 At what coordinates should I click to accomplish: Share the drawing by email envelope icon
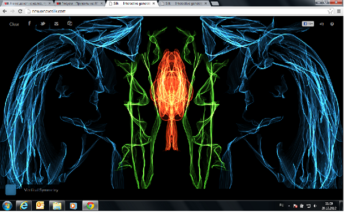(x=57, y=24)
